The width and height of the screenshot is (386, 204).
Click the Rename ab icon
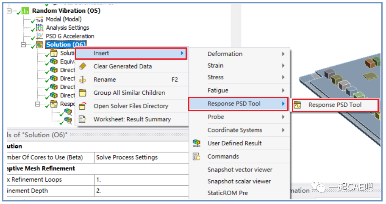click(x=83, y=80)
